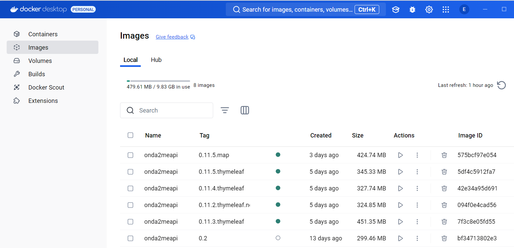Image resolution: width=514 pixels, height=248 pixels.
Task: Sort by Tag column header
Action: pos(204,135)
